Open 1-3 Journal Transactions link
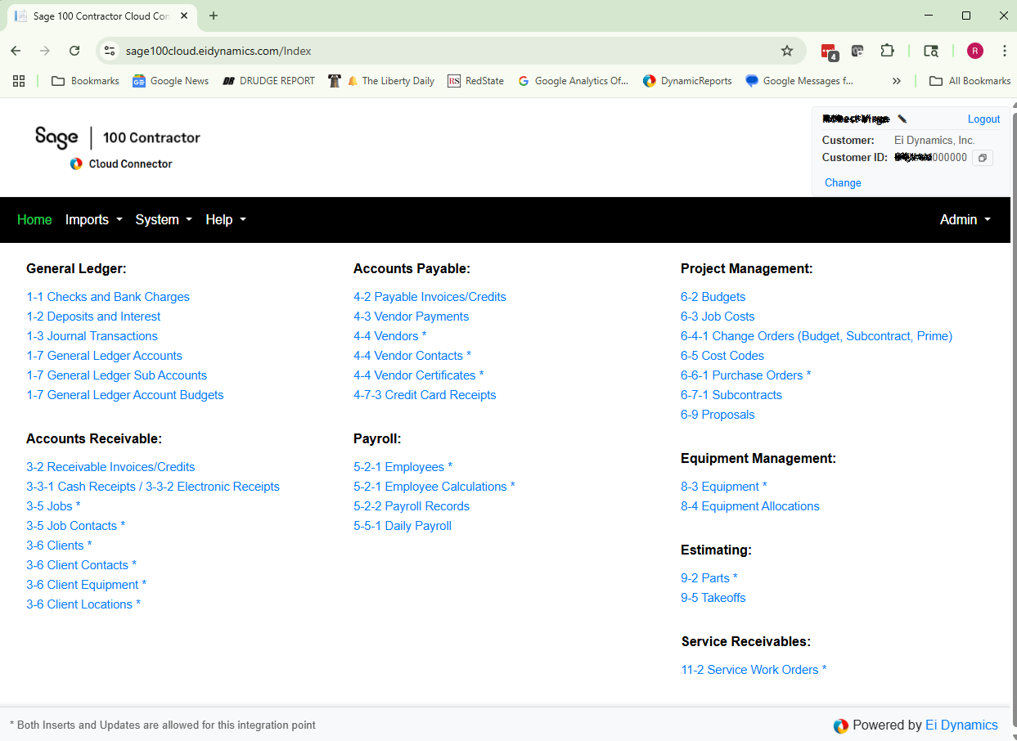Image resolution: width=1017 pixels, height=741 pixels. pyautogui.click(x=92, y=336)
